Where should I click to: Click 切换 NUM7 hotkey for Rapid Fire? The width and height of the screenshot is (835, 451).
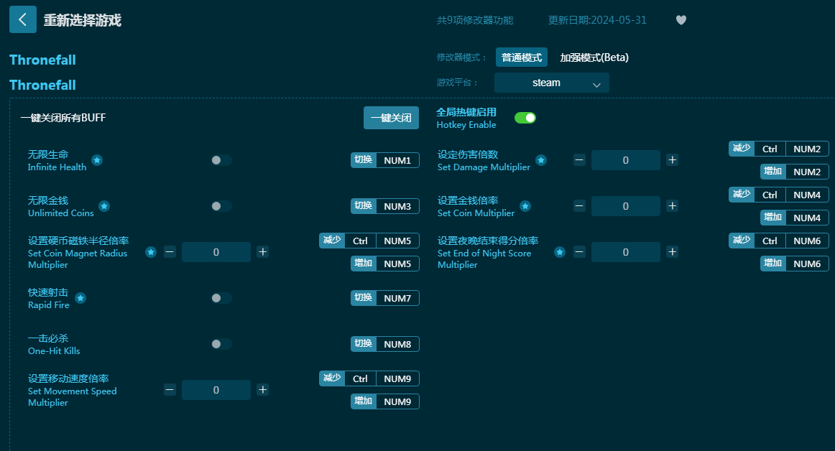[x=385, y=298]
